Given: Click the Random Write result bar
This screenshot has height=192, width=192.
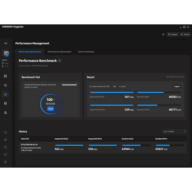Looking at the screenshot, I should [159, 105].
